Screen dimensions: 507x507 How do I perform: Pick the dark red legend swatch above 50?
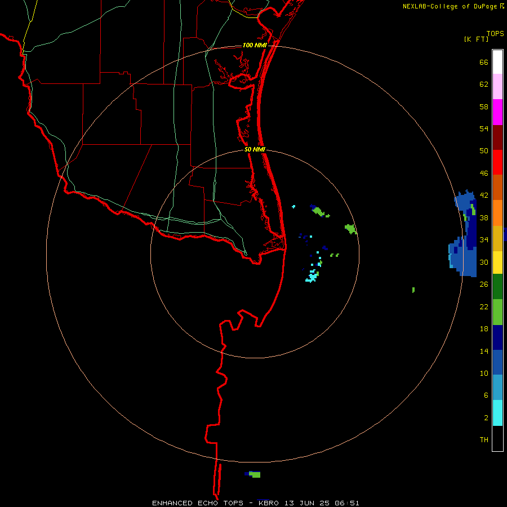click(497, 137)
